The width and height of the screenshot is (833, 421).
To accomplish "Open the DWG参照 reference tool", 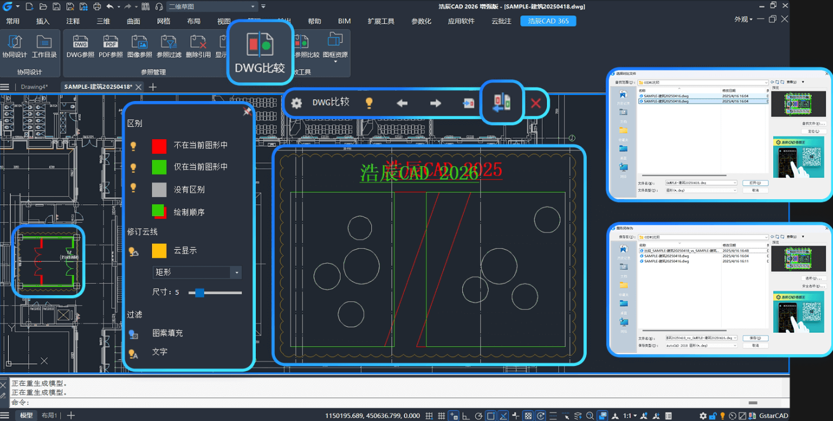I will pos(80,46).
